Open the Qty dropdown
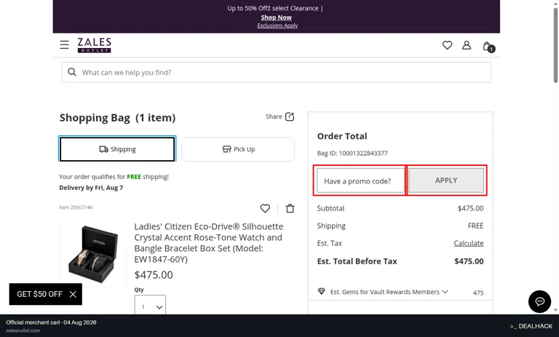 [150, 305]
